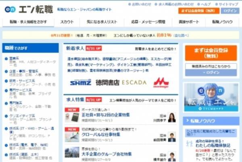Switch to the スカウト tab
The image size is (242, 162).
pyautogui.click(x=67, y=22)
